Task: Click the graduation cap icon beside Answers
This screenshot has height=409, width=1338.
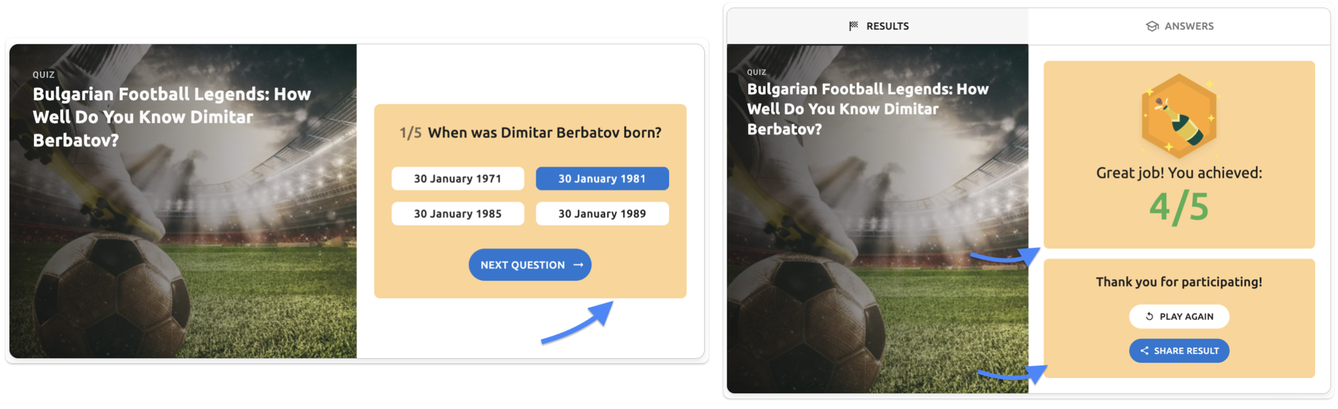Action: 1152,26
